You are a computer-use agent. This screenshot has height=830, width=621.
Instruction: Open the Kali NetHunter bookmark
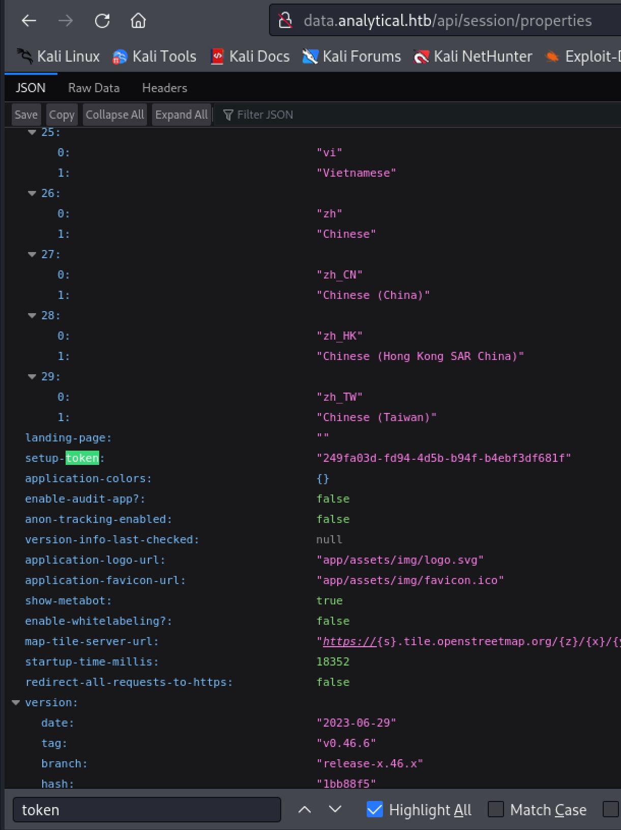coord(473,57)
